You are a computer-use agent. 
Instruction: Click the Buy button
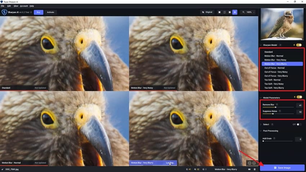pyautogui.click(x=39, y=12)
